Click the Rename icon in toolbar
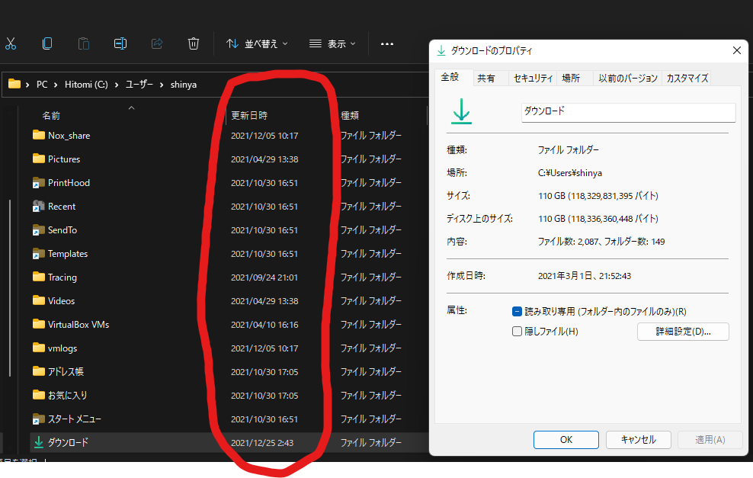Screen dimensions: 753x478 click(120, 43)
